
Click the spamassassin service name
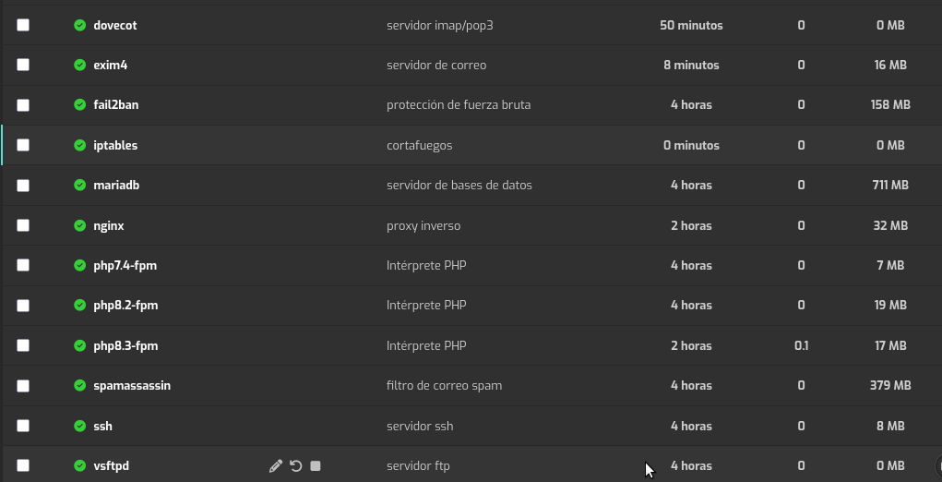coord(132,385)
